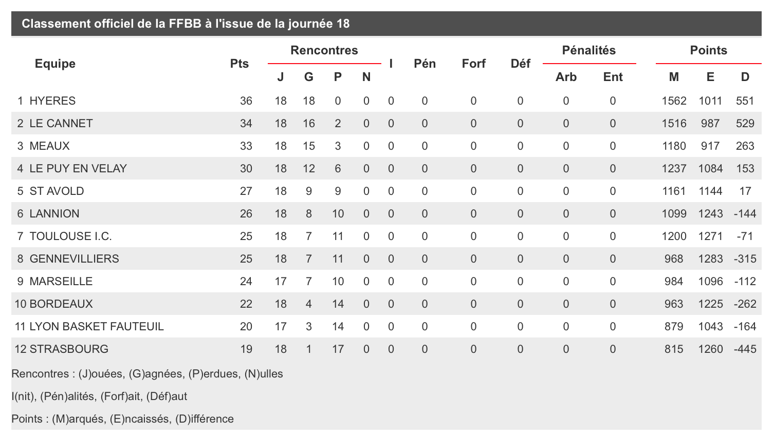Select LANNION in the ranking table
774x438 pixels.
coord(54,214)
